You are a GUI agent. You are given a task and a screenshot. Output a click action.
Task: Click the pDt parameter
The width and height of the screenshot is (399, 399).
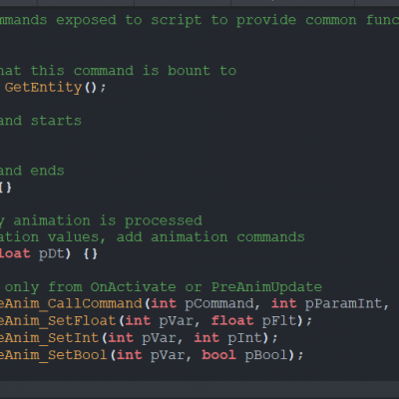pyautogui.click(x=51, y=254)
